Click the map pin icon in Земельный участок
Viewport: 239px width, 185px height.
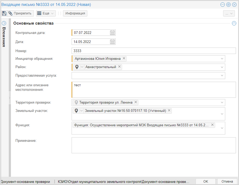(76, 111)
